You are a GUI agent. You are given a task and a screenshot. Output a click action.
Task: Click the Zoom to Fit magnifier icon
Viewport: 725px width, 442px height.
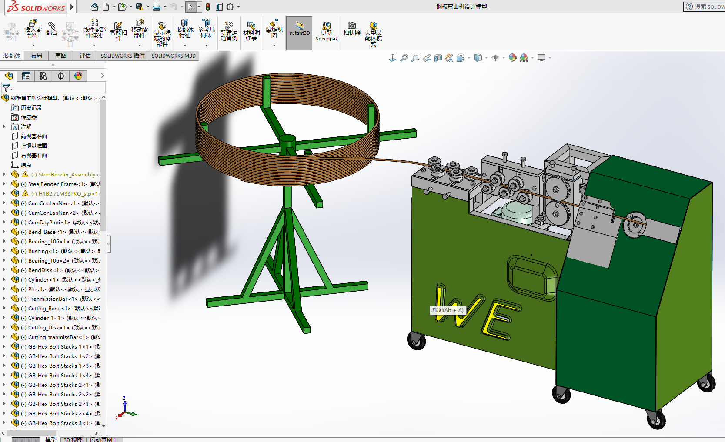click(x=404, y=58)
